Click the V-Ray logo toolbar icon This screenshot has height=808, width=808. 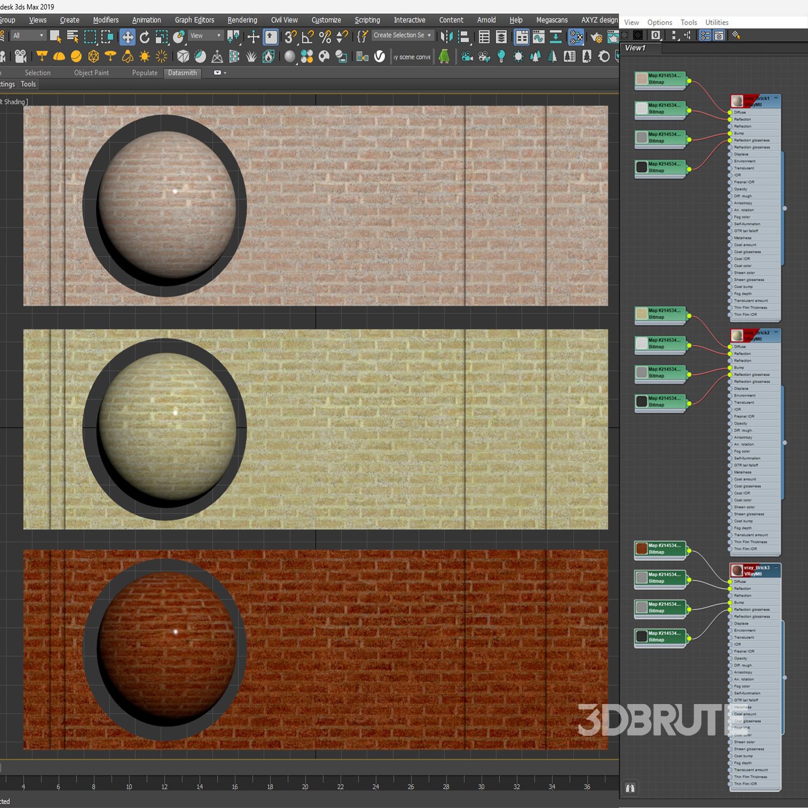380,57
